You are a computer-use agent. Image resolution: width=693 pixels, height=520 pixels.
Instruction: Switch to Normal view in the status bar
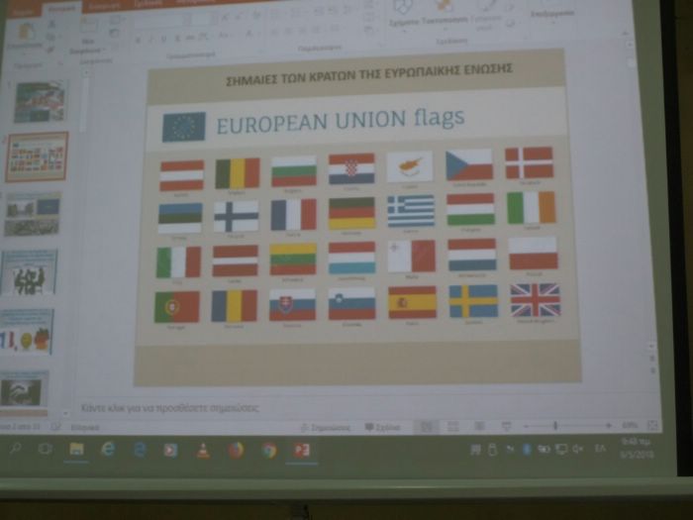(426, 426)
